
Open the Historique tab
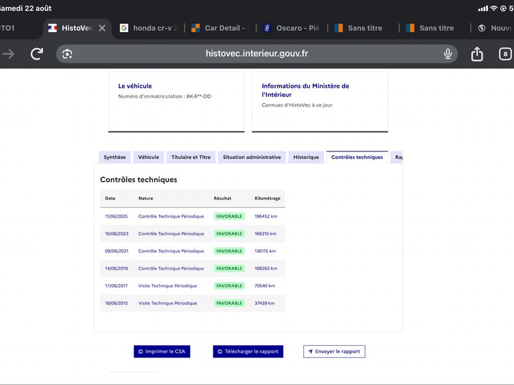tap(306, 157)
